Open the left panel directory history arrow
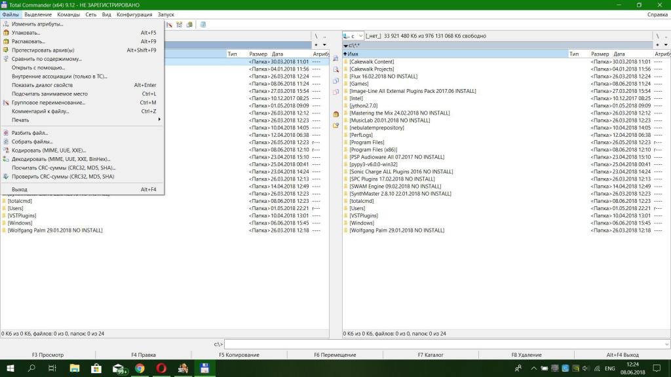This screenshot has height=377, width=671. (324, 45)
